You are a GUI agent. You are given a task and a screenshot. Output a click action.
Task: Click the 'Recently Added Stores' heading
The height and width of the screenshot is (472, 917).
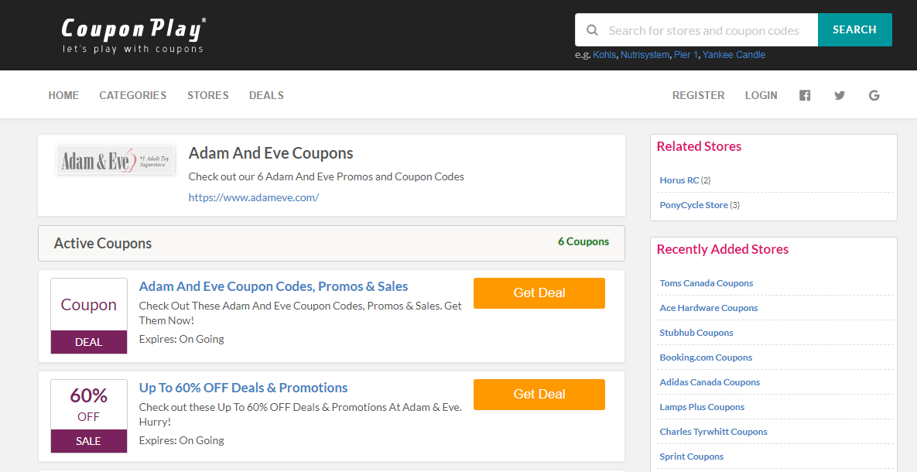722,249
